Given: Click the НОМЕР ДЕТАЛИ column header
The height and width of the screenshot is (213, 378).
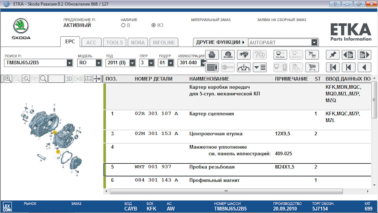Looking at the screenshot, I should 153,79.
